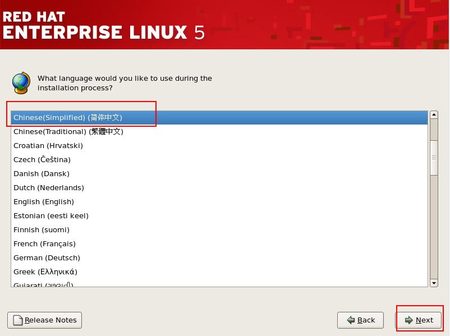Go back with the Back button
Screen dimensions: 450x336
[360, 320]
